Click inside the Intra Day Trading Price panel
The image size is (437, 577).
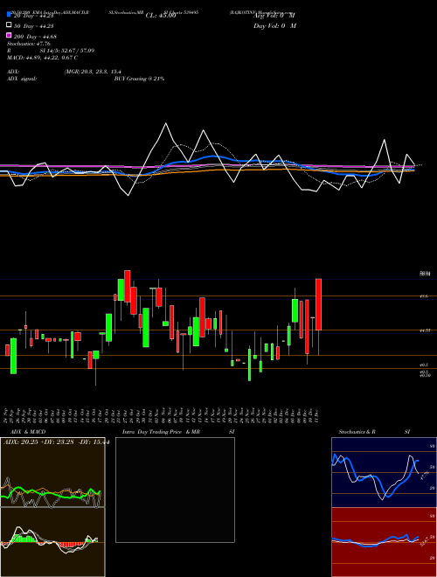pyautogui.click(x=175, y=490)
